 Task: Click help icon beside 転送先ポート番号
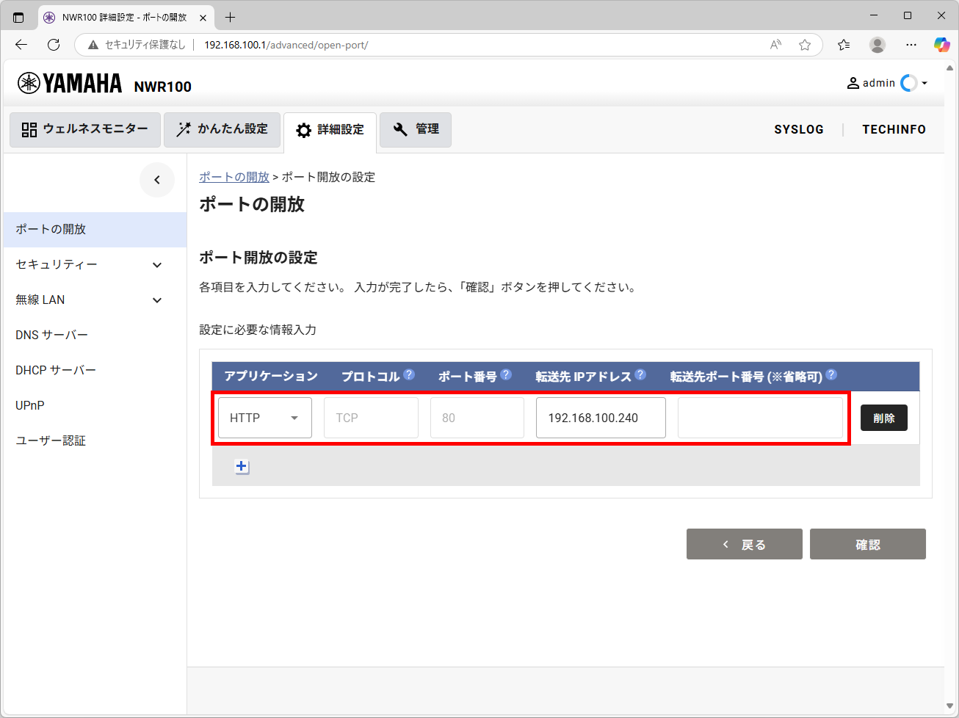(831, 374)
